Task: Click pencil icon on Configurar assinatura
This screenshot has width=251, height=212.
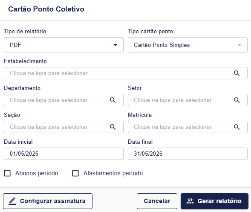Action: (x=12, y=201)
